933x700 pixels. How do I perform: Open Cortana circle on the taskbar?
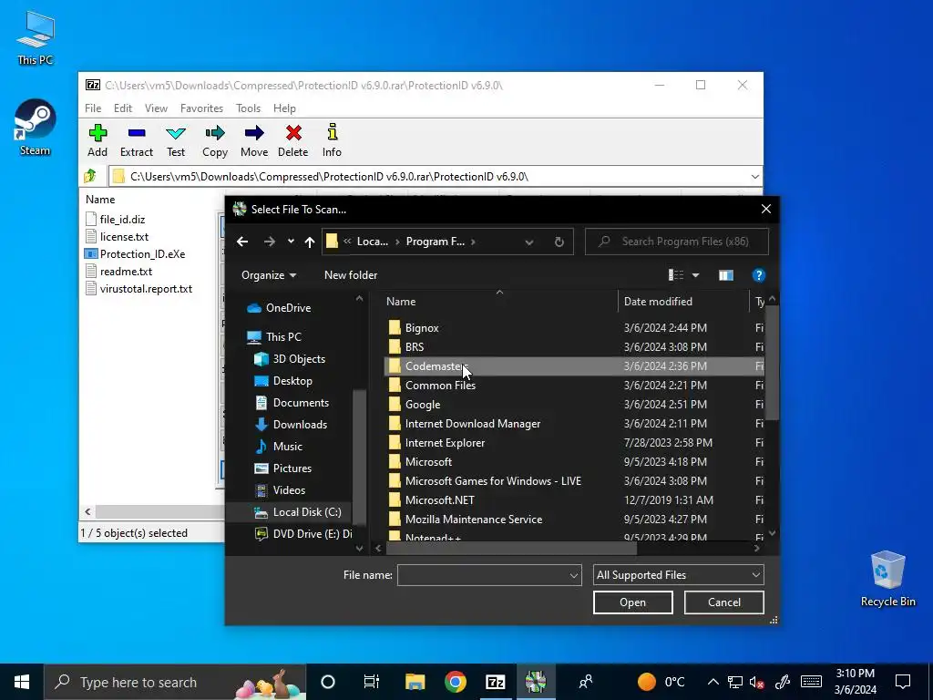click(x=328, y=682)
